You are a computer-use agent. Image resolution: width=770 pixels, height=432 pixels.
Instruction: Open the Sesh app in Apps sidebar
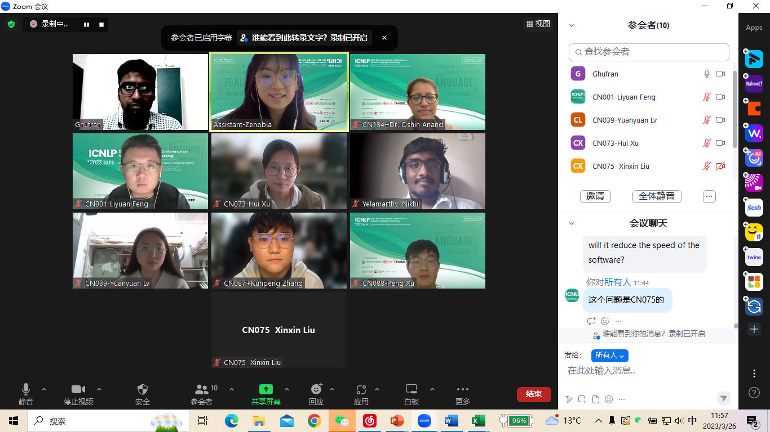click(754, 208)
